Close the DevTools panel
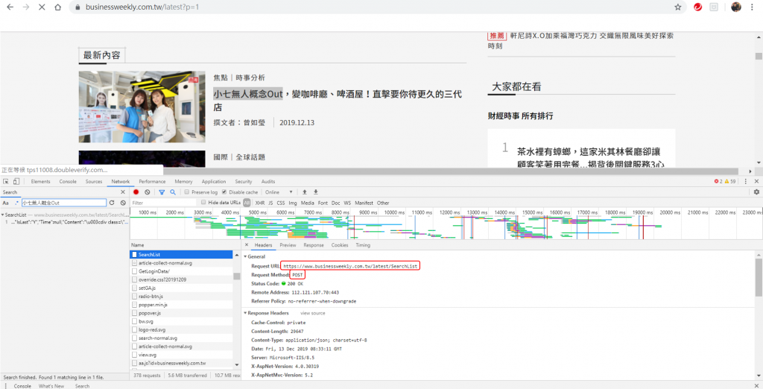 tap(756, 182)
